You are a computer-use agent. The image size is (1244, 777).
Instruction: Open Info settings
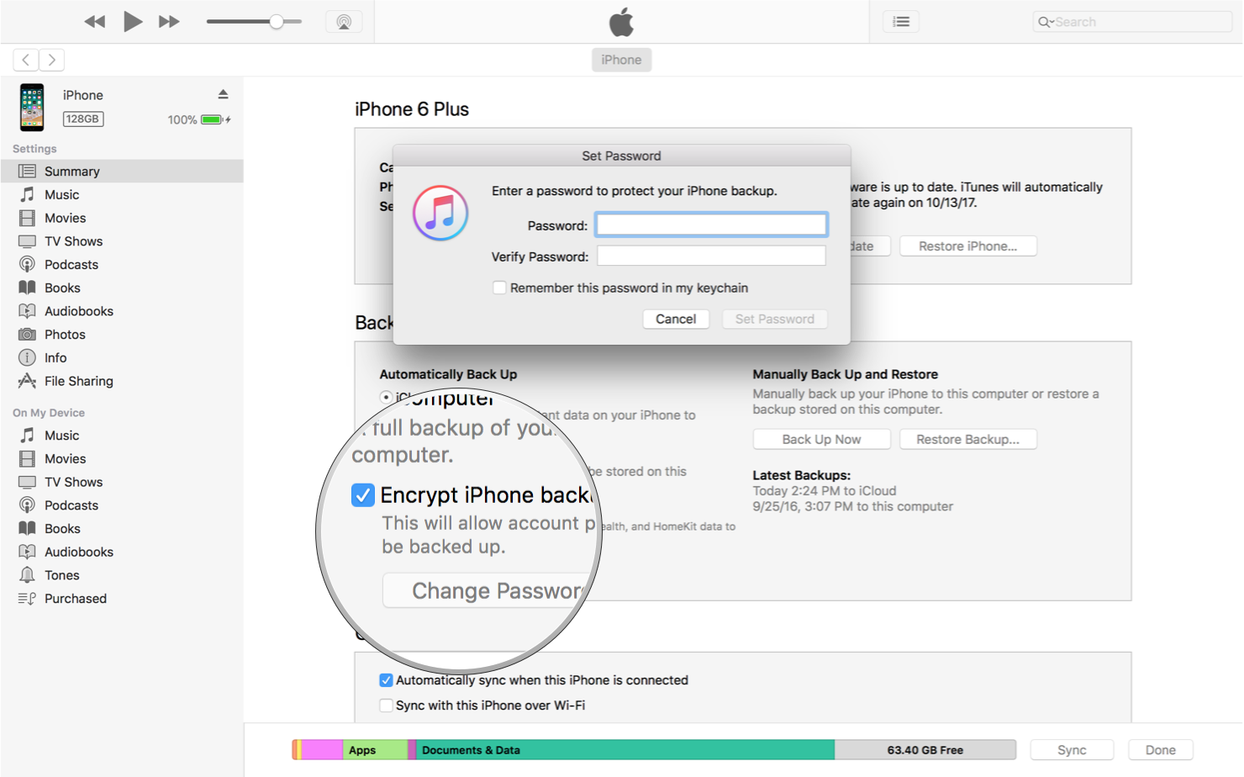click(122, 357)
